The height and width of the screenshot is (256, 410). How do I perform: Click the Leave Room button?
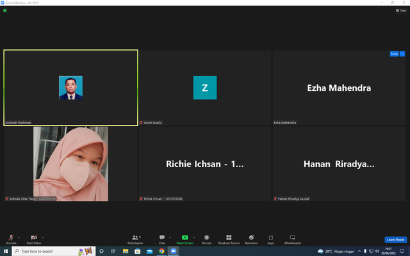pyautogui.click(x=396, y=239)
